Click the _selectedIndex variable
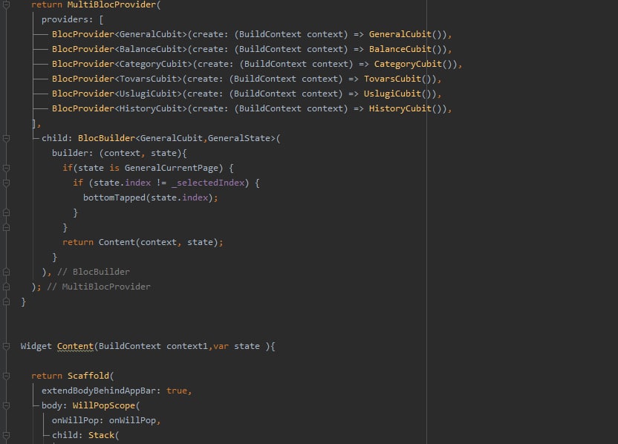 [x=208, y=183]
